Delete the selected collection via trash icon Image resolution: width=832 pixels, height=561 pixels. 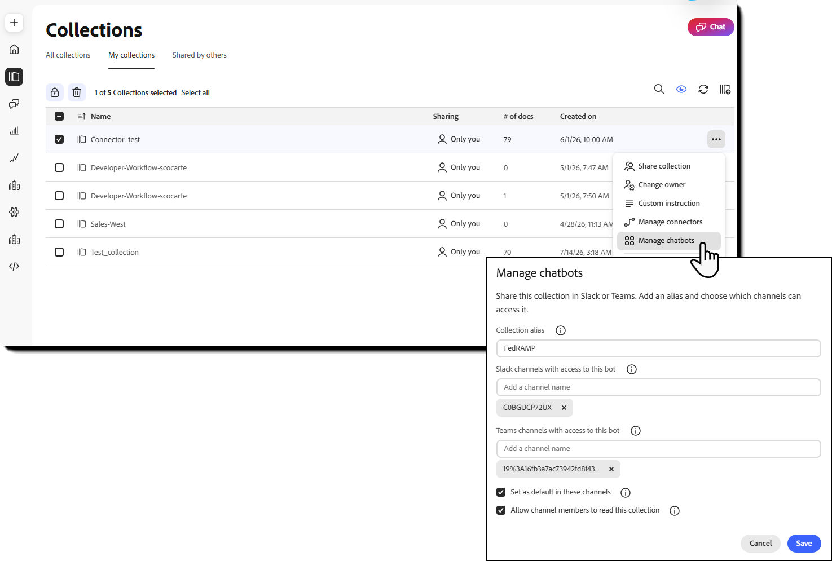click(x=77, y=92)
